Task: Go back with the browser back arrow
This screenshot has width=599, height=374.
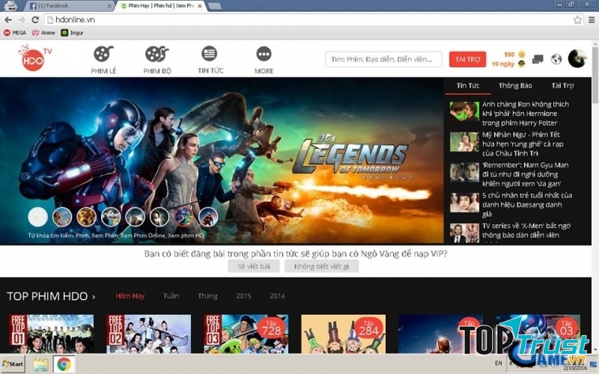Action: (8, 20)
